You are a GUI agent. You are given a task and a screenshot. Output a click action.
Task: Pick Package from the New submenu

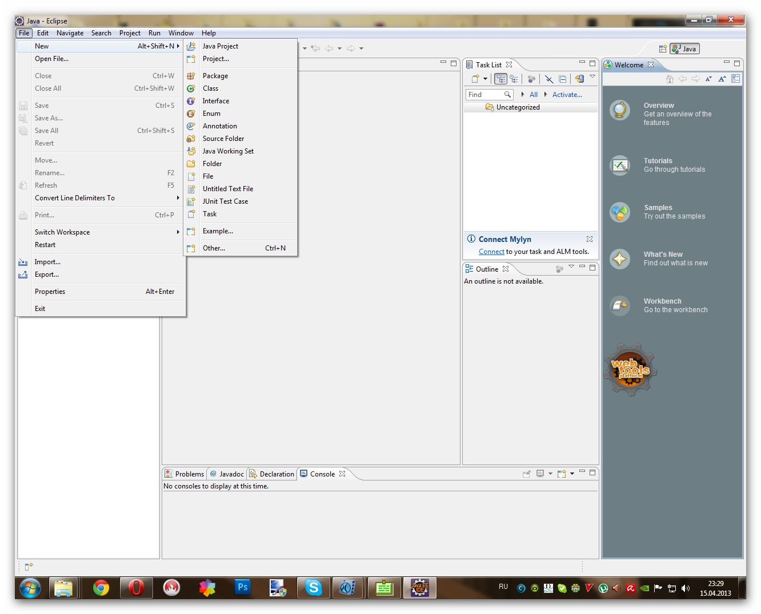pyautogui.click(x=241, y=76)
